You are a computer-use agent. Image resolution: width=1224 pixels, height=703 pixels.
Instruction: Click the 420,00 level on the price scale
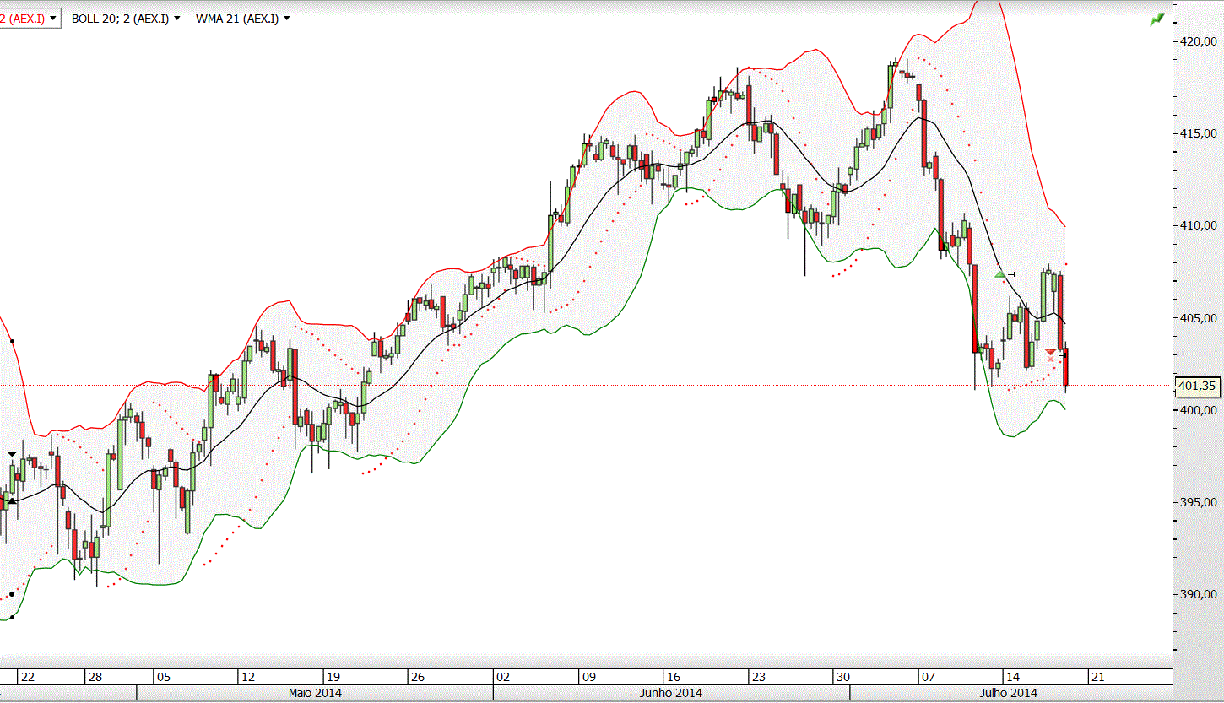1199,41
